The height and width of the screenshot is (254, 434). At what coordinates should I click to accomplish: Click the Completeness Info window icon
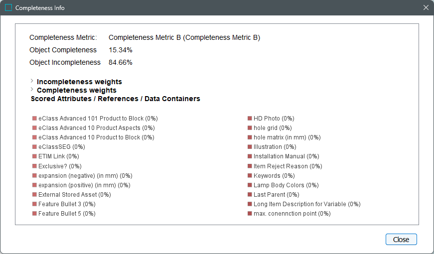tap(8, 8)
